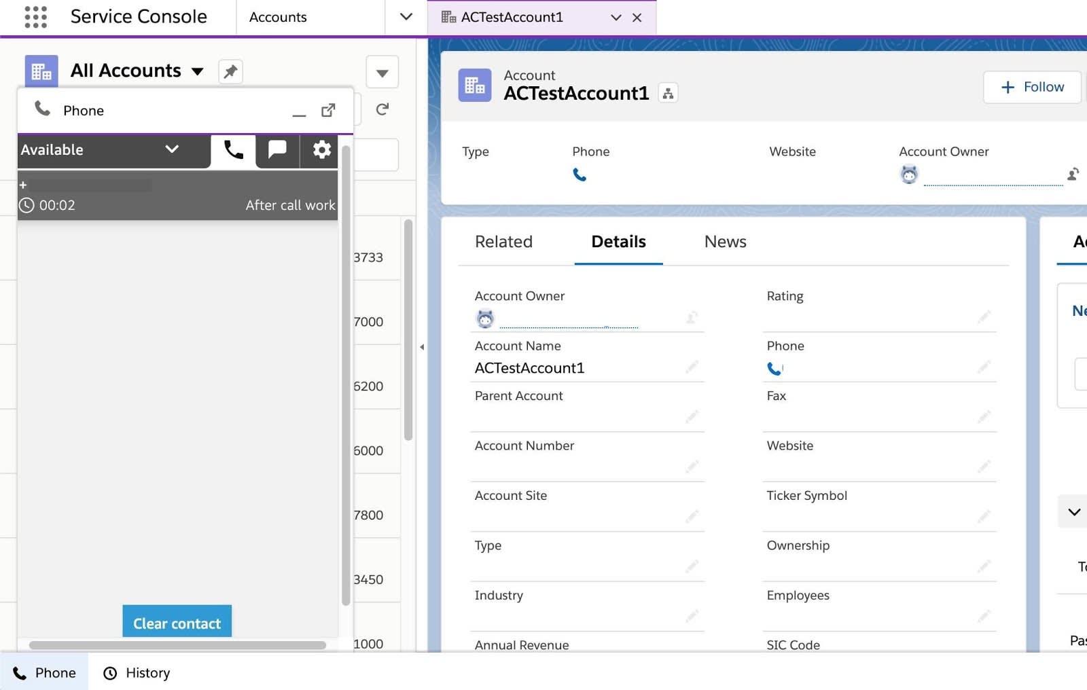
Task: Change Account Owner icon in Details
Action: pyautogui.click(x=692, y=317)
